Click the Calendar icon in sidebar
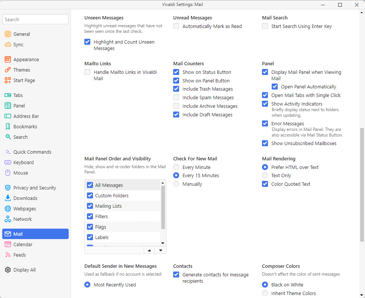This screenshot has width=365, height=298. pos(8,244)
